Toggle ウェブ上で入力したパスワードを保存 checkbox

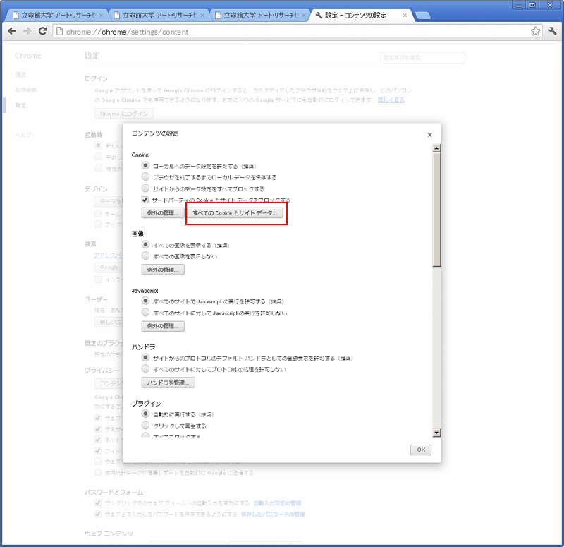click(x=98, y=514)
